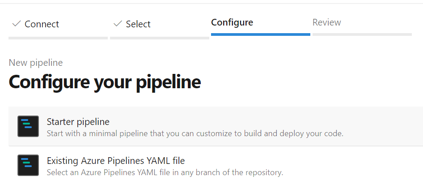Click the checkmark beside the Connect step
Screen dimensions: 423x189
17,24
